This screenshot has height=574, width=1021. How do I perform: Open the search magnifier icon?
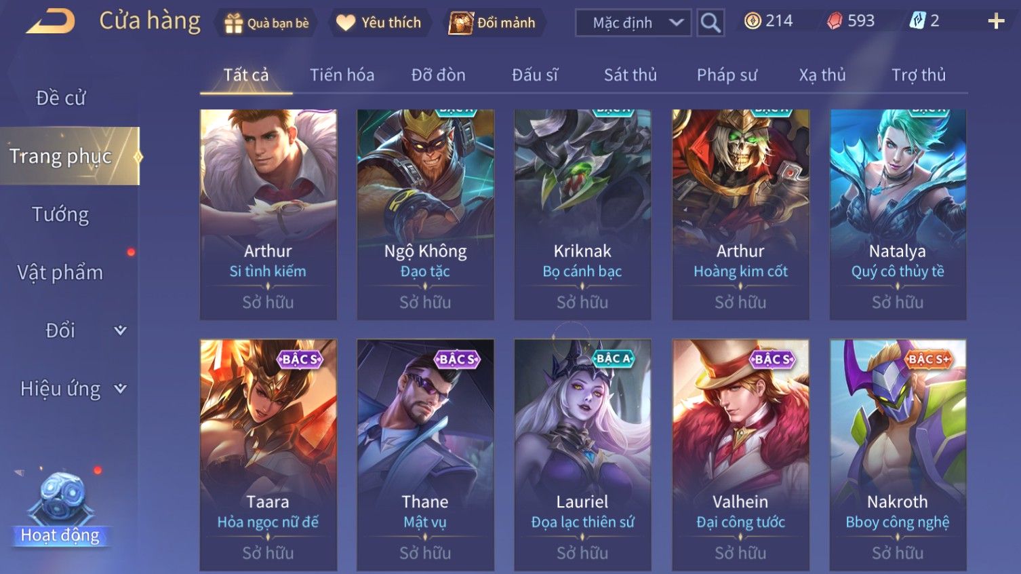(x=710, y=23)
